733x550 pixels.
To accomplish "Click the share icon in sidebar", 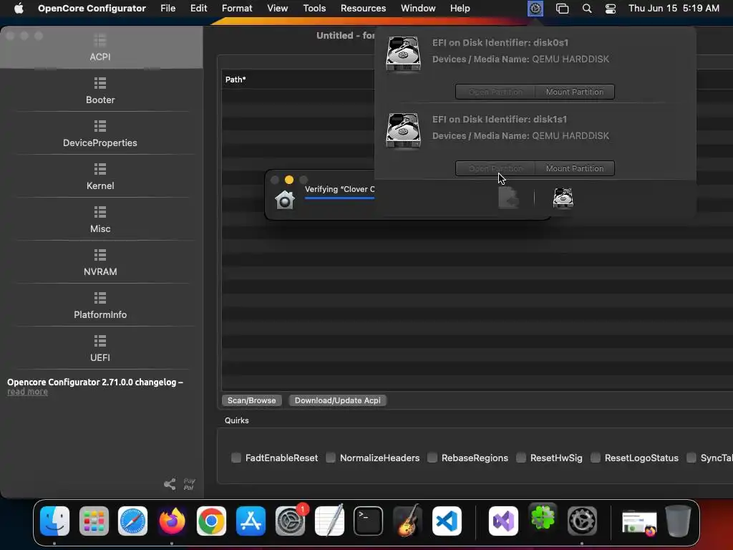I will pos(170,484).
